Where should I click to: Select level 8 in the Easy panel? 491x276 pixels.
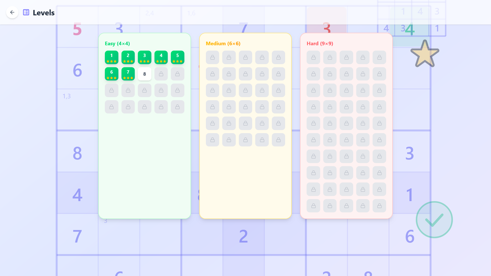click(x=144, y=74)
